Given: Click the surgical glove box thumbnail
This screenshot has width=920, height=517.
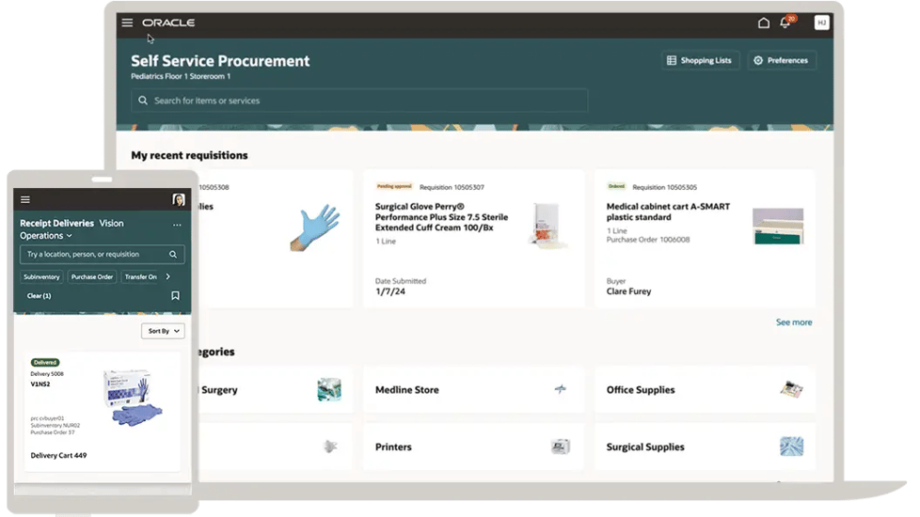Looking at the screenshot, I should click(x=547, y=226).
